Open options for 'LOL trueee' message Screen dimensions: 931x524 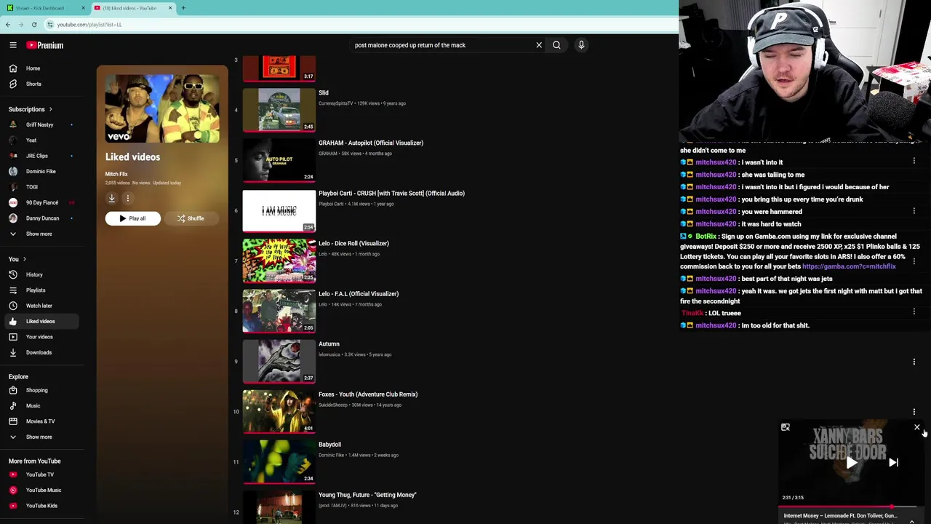point(914,311)
